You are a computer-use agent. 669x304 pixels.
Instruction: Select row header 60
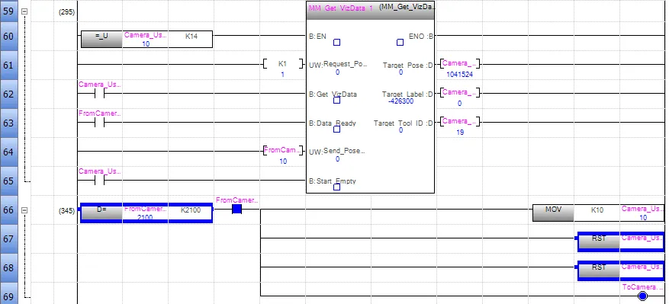[8, 37]
